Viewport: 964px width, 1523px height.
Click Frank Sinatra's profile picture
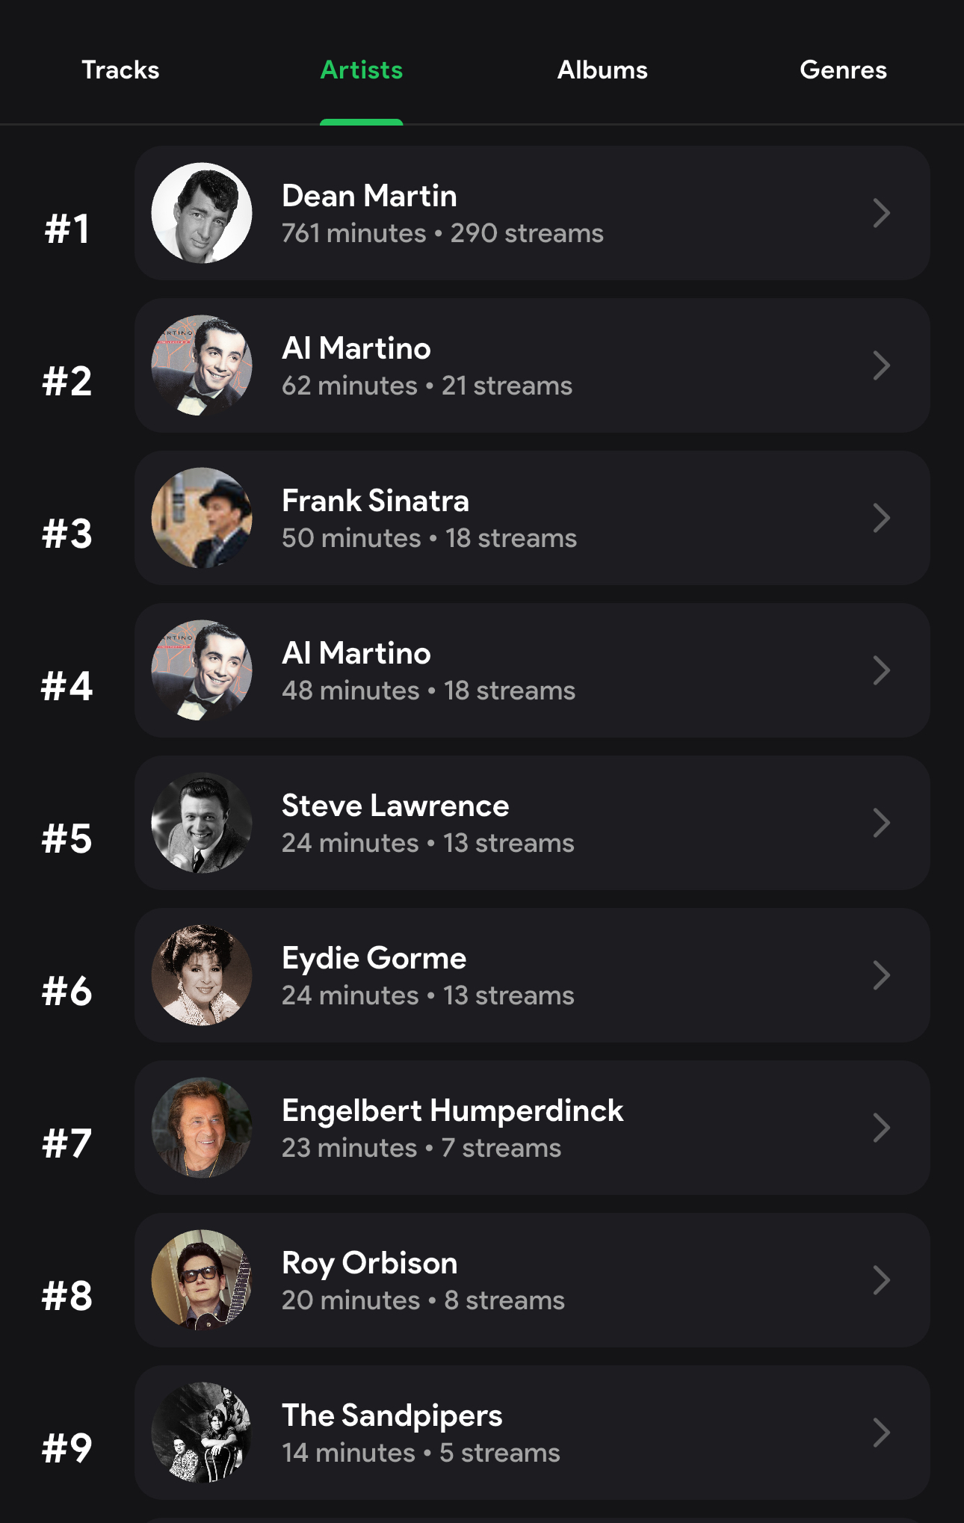pos(202,518)
